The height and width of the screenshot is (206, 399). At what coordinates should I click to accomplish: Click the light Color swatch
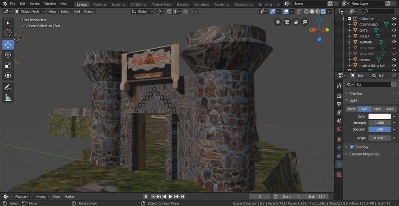(x=379, y=116)
